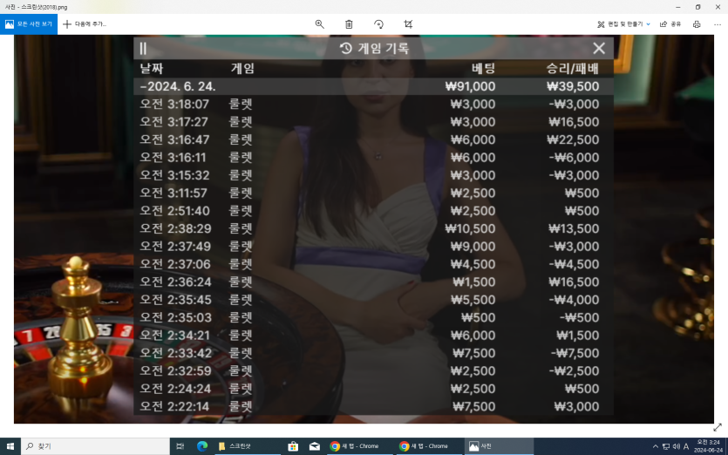Click the 게임 column header
The width and height of the screenshot is (728, 455).
(242, 69)
